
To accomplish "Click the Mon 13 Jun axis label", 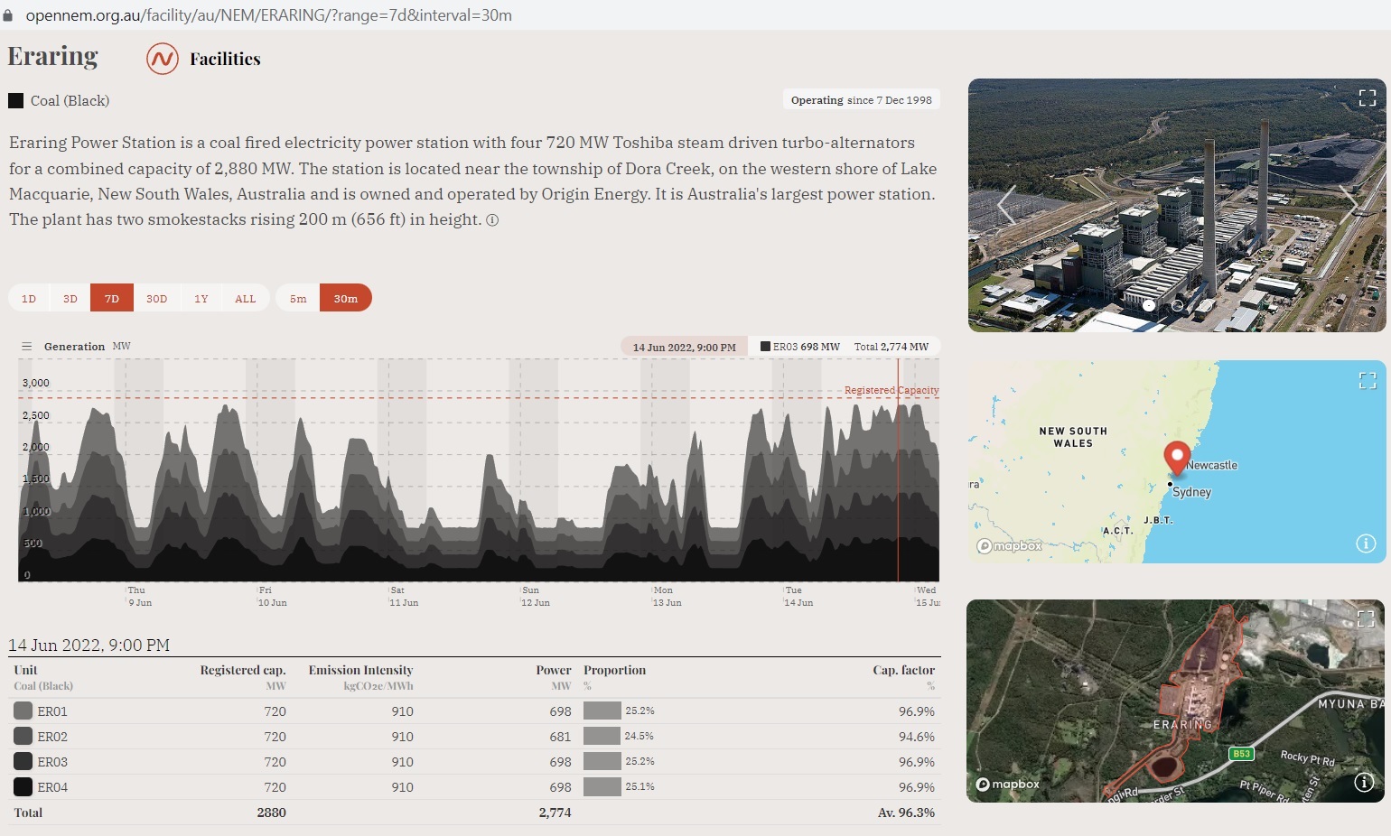I will coord(667,596).
